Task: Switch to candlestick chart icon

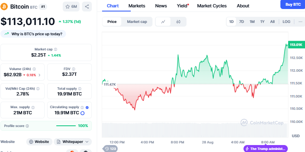Action: coord(178,22)
